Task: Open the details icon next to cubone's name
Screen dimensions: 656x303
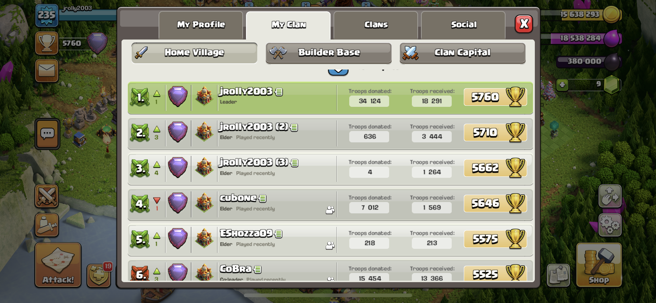Action: tap(262, 198)
